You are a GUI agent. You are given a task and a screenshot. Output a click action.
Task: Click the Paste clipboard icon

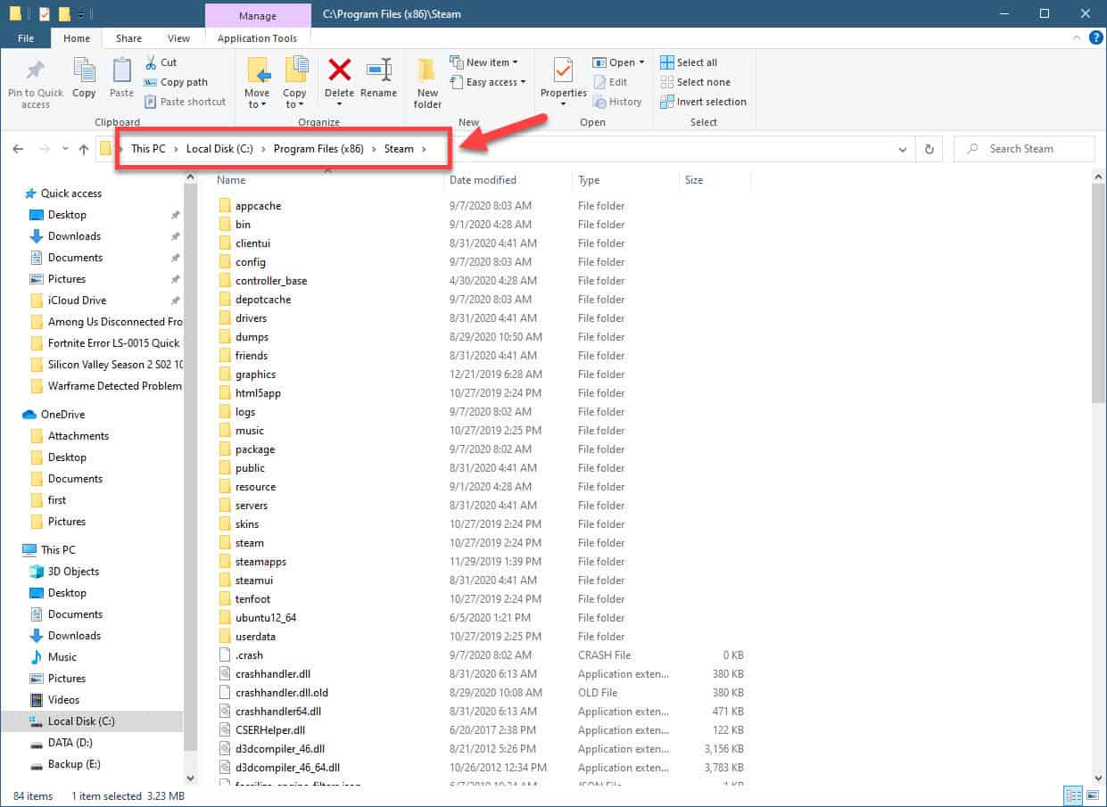pyautogui.click(x=121, y=70)
